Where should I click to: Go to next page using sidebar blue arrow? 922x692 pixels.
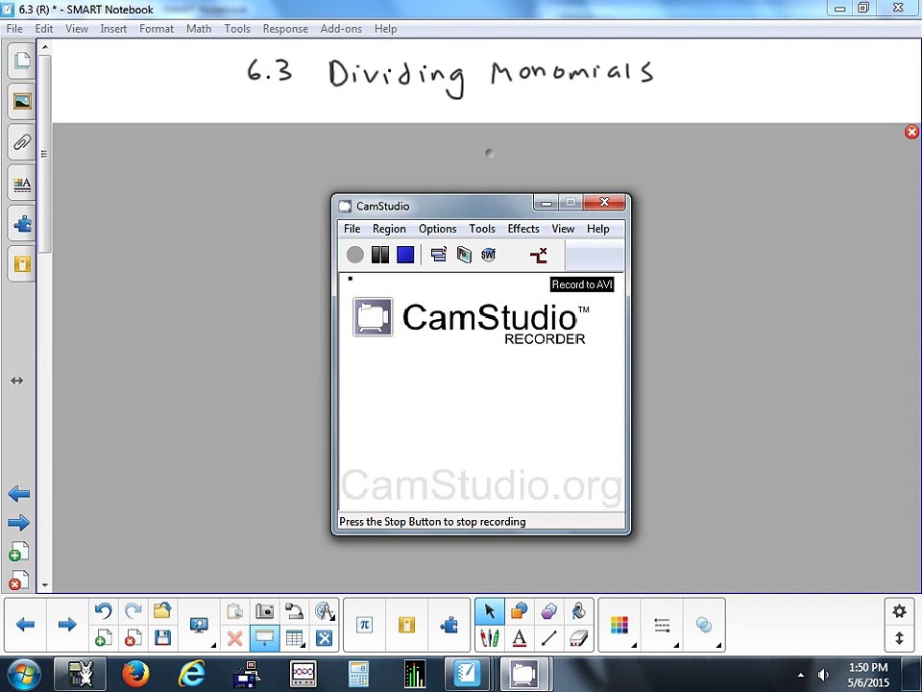[x=19, y=523]
